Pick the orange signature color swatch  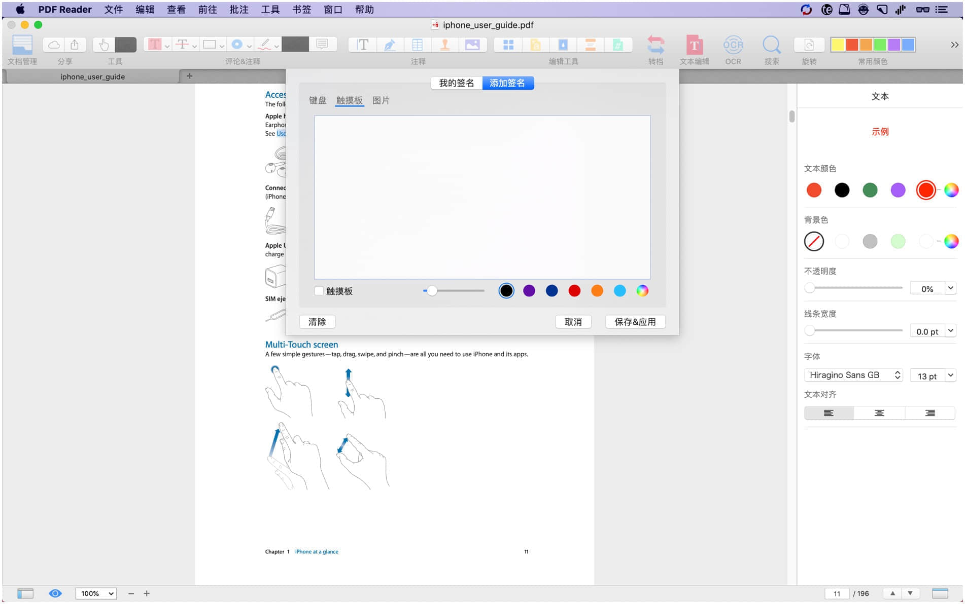[597, 291]
